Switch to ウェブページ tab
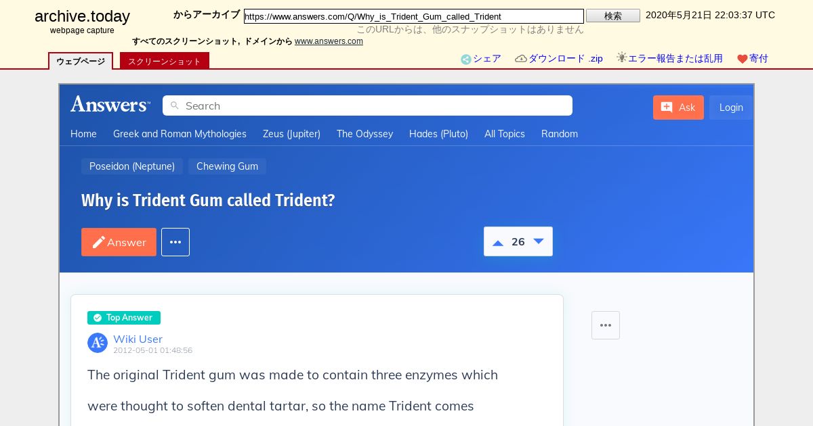813x426 pixels. pos(81,61)
